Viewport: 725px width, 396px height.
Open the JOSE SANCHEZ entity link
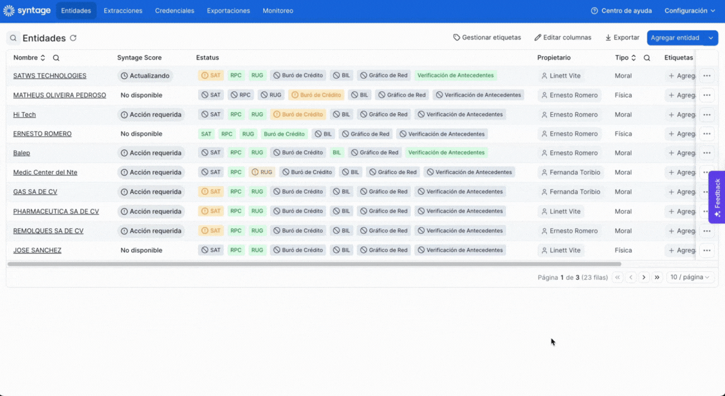[x=37, y=250]
